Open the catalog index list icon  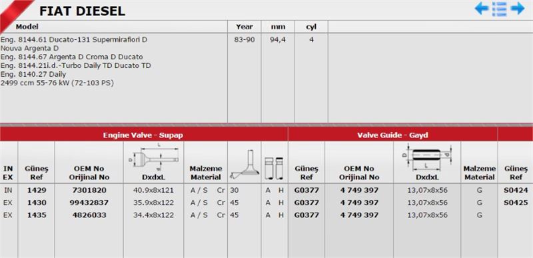[500, 9]
